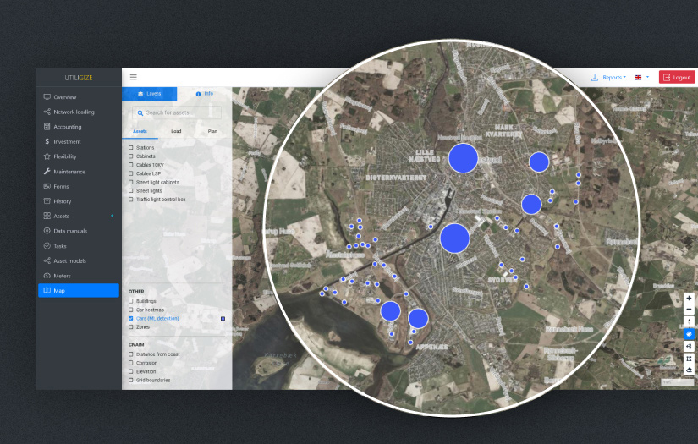
Task: Toggle the blue highlighted map layers tool
Action: [689, 334]
